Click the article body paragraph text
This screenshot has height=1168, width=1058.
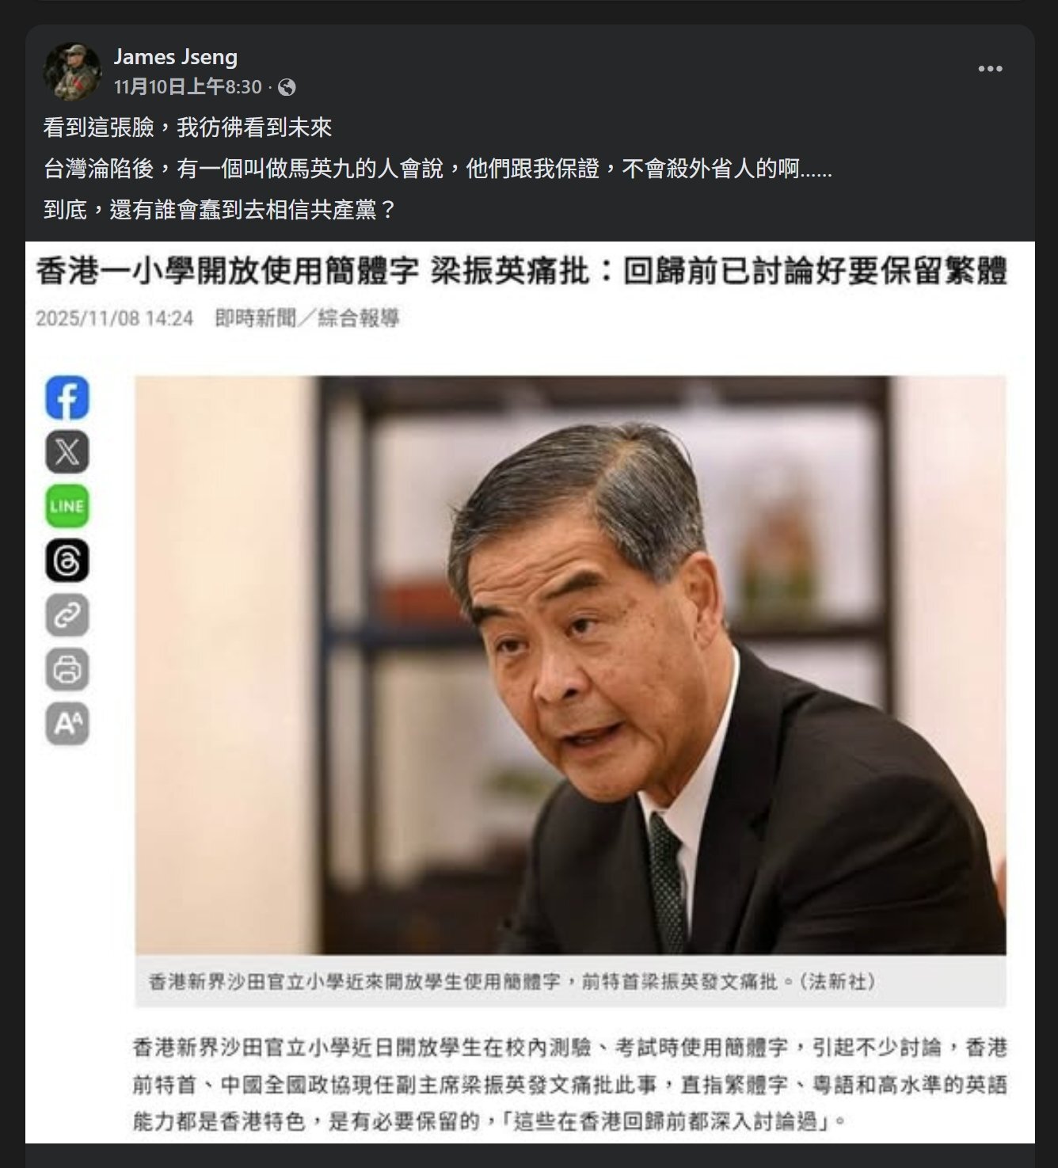569,1085
